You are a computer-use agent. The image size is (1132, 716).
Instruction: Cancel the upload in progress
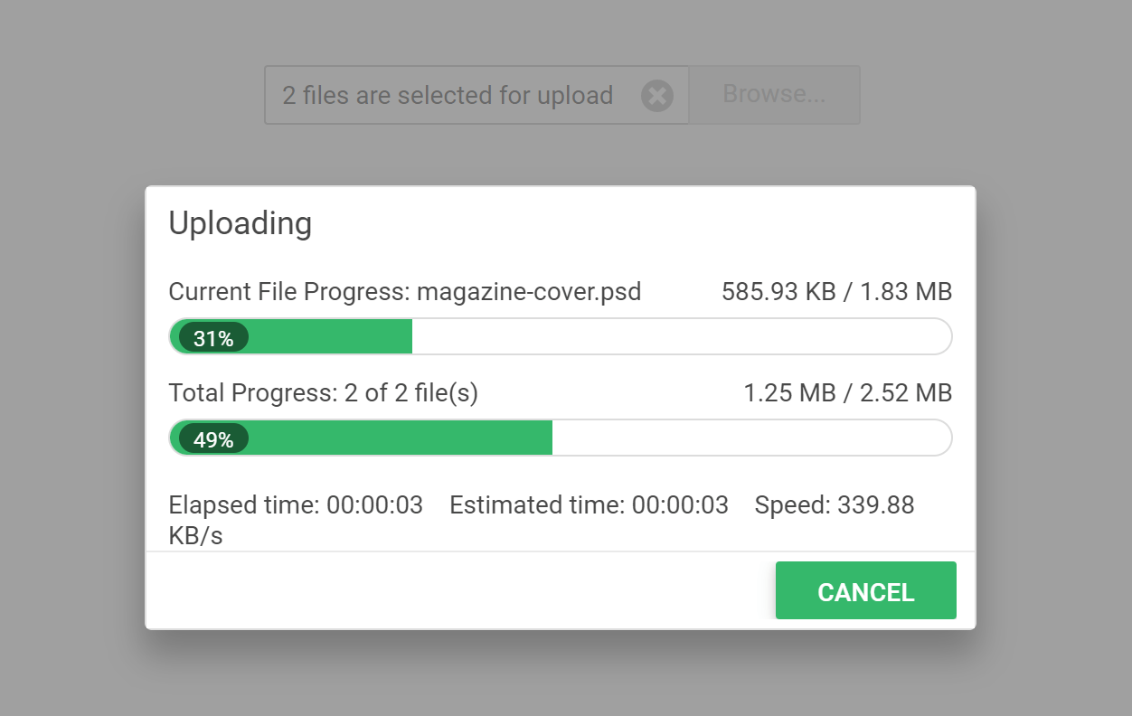tap(865, 591)
